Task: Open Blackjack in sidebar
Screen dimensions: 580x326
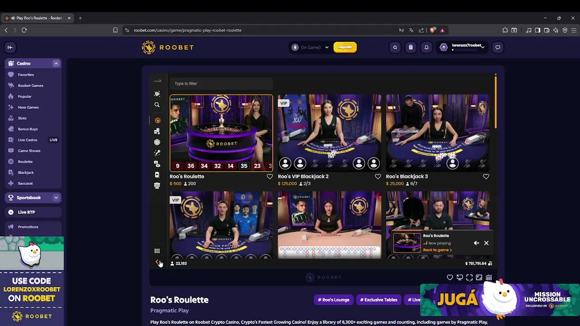Action: (26, 173)
